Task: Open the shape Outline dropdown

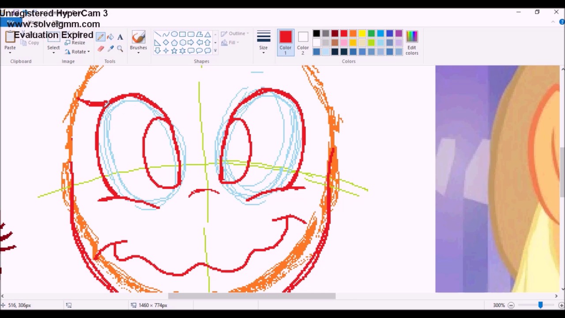Action: click(x=235, y=34)
